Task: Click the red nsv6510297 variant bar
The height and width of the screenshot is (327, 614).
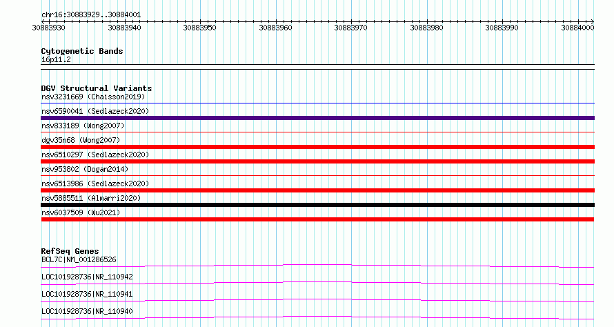Action: [317, 161]
